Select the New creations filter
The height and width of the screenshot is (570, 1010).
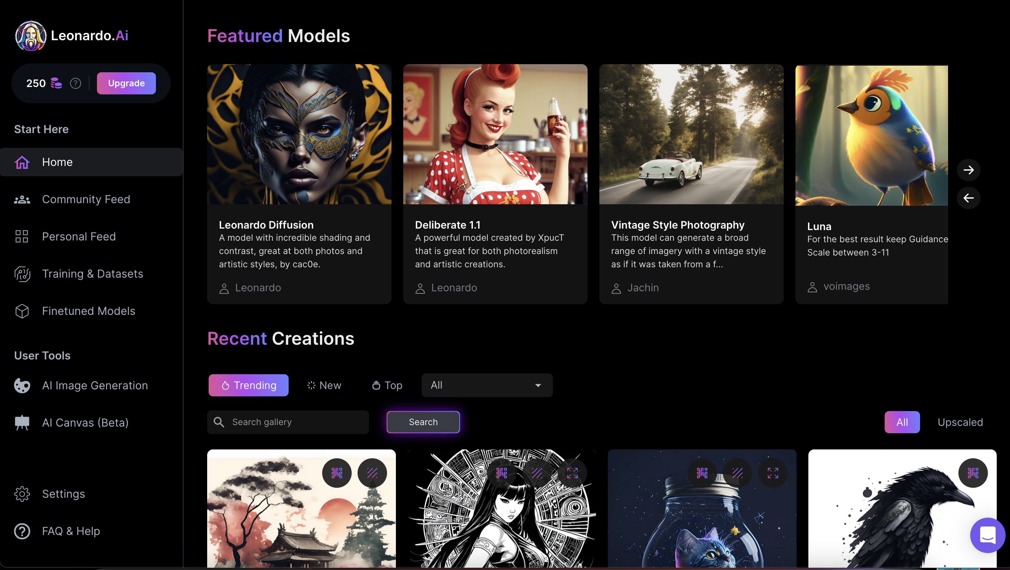[324, 385]
